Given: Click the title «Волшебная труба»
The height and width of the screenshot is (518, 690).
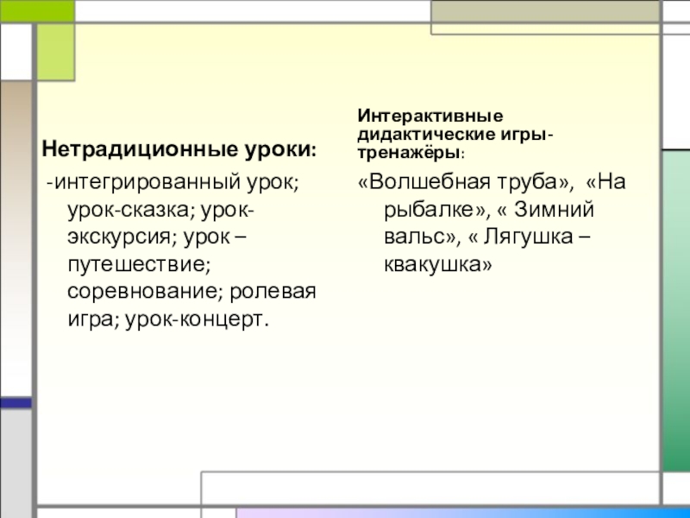Looking at the screenshot, I should tap(466, 181).
